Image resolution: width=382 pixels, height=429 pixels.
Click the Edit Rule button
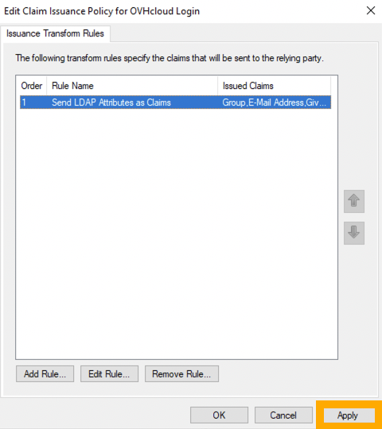(109, 373)
